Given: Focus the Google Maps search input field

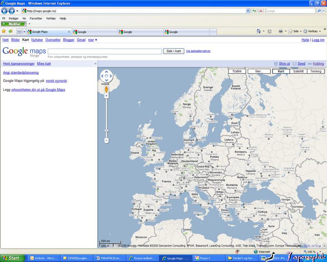Looking at the screenshot, I should [x=105, y=51].
